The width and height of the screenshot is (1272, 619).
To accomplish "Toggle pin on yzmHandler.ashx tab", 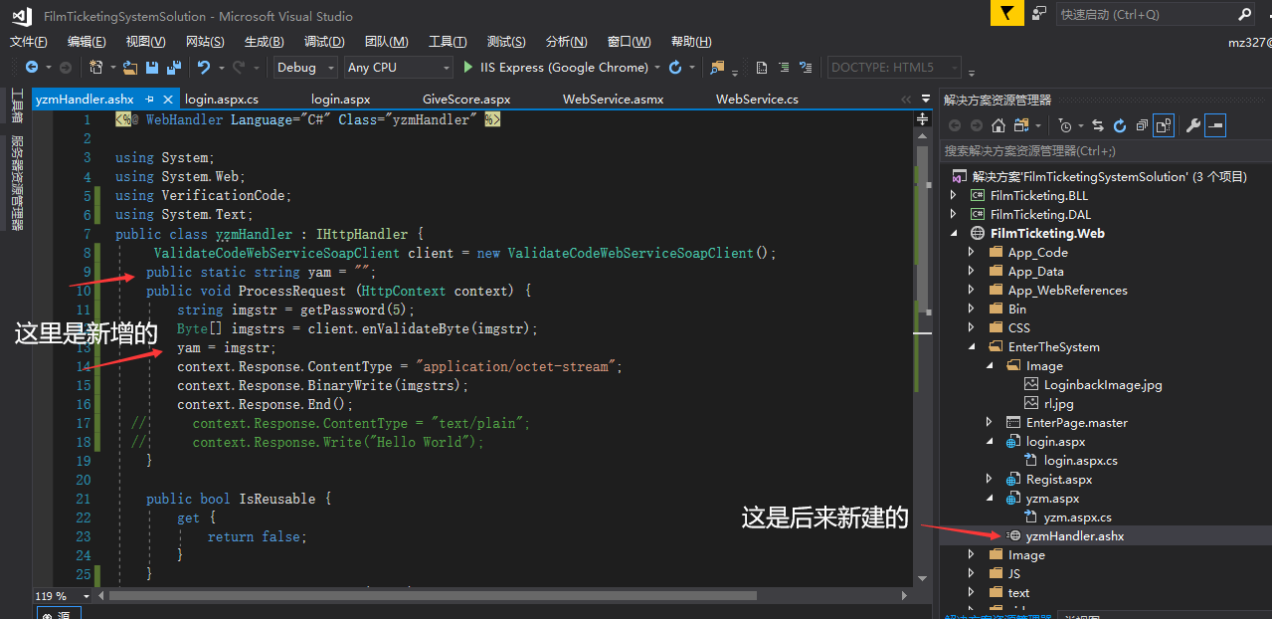I will 149,100.
